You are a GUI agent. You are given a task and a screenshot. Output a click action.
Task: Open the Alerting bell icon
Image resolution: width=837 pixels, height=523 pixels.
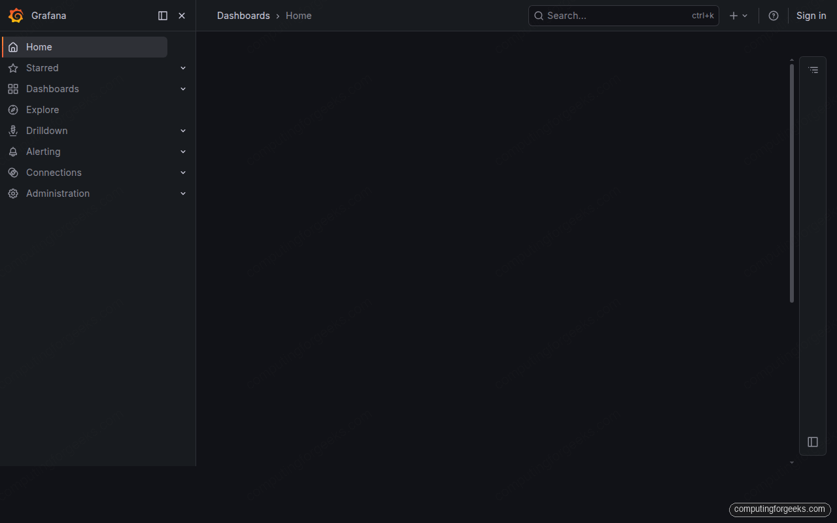tap(13, 151)
